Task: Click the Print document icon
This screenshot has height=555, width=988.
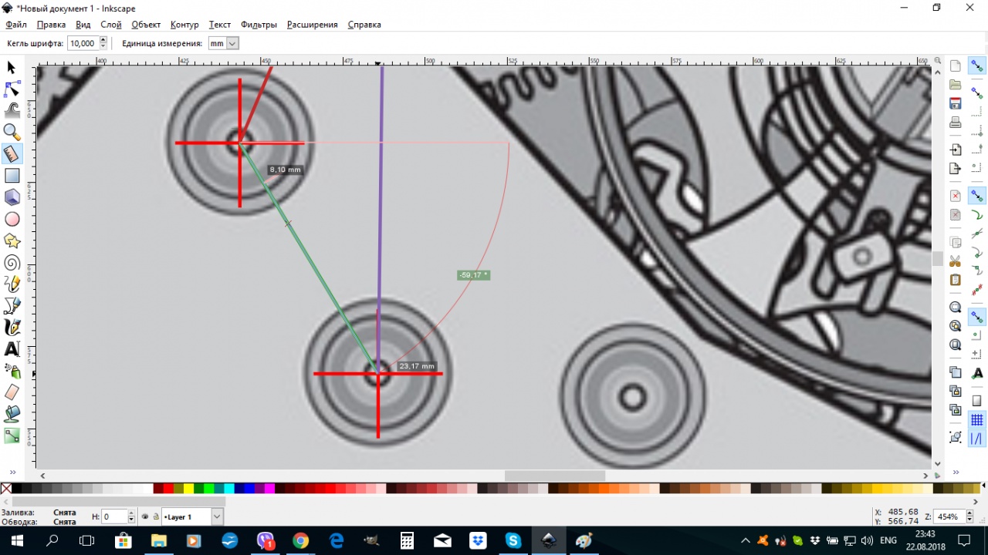Action: 956,123
